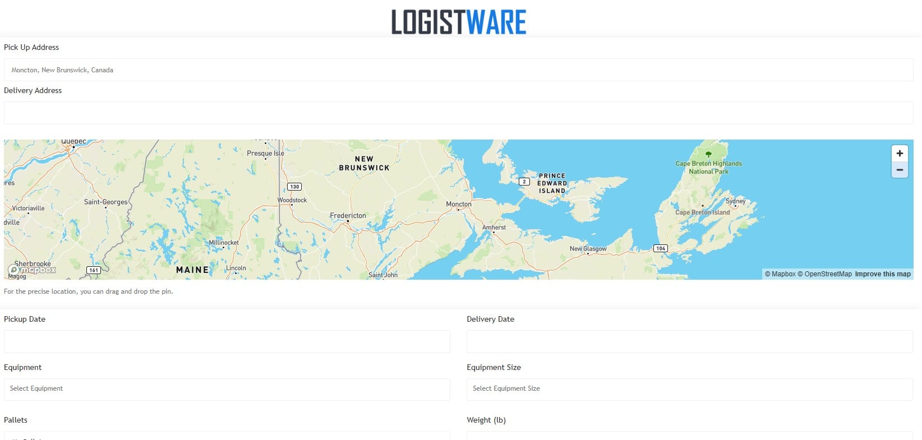Click Cape Breton Highlands park tree icon
The height and width of the screenshot is (440, 922).
708,154
